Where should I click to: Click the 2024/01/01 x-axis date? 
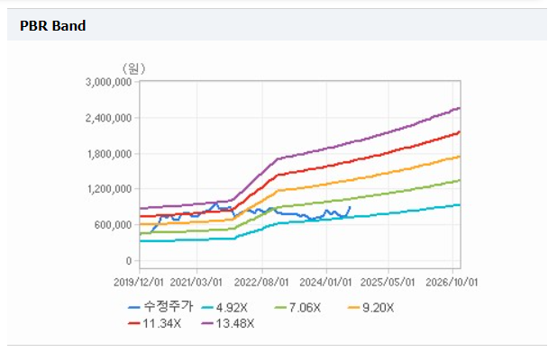325,283
